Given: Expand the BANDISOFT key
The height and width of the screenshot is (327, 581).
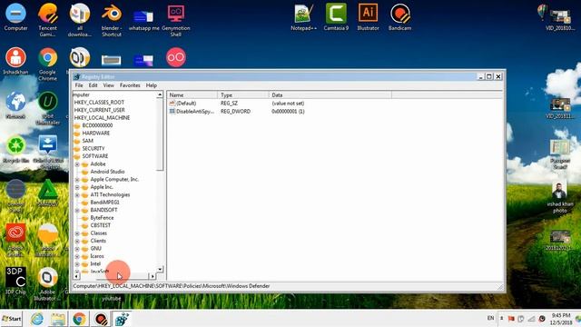Looking at the screenshot, I should tap(77, 210).
